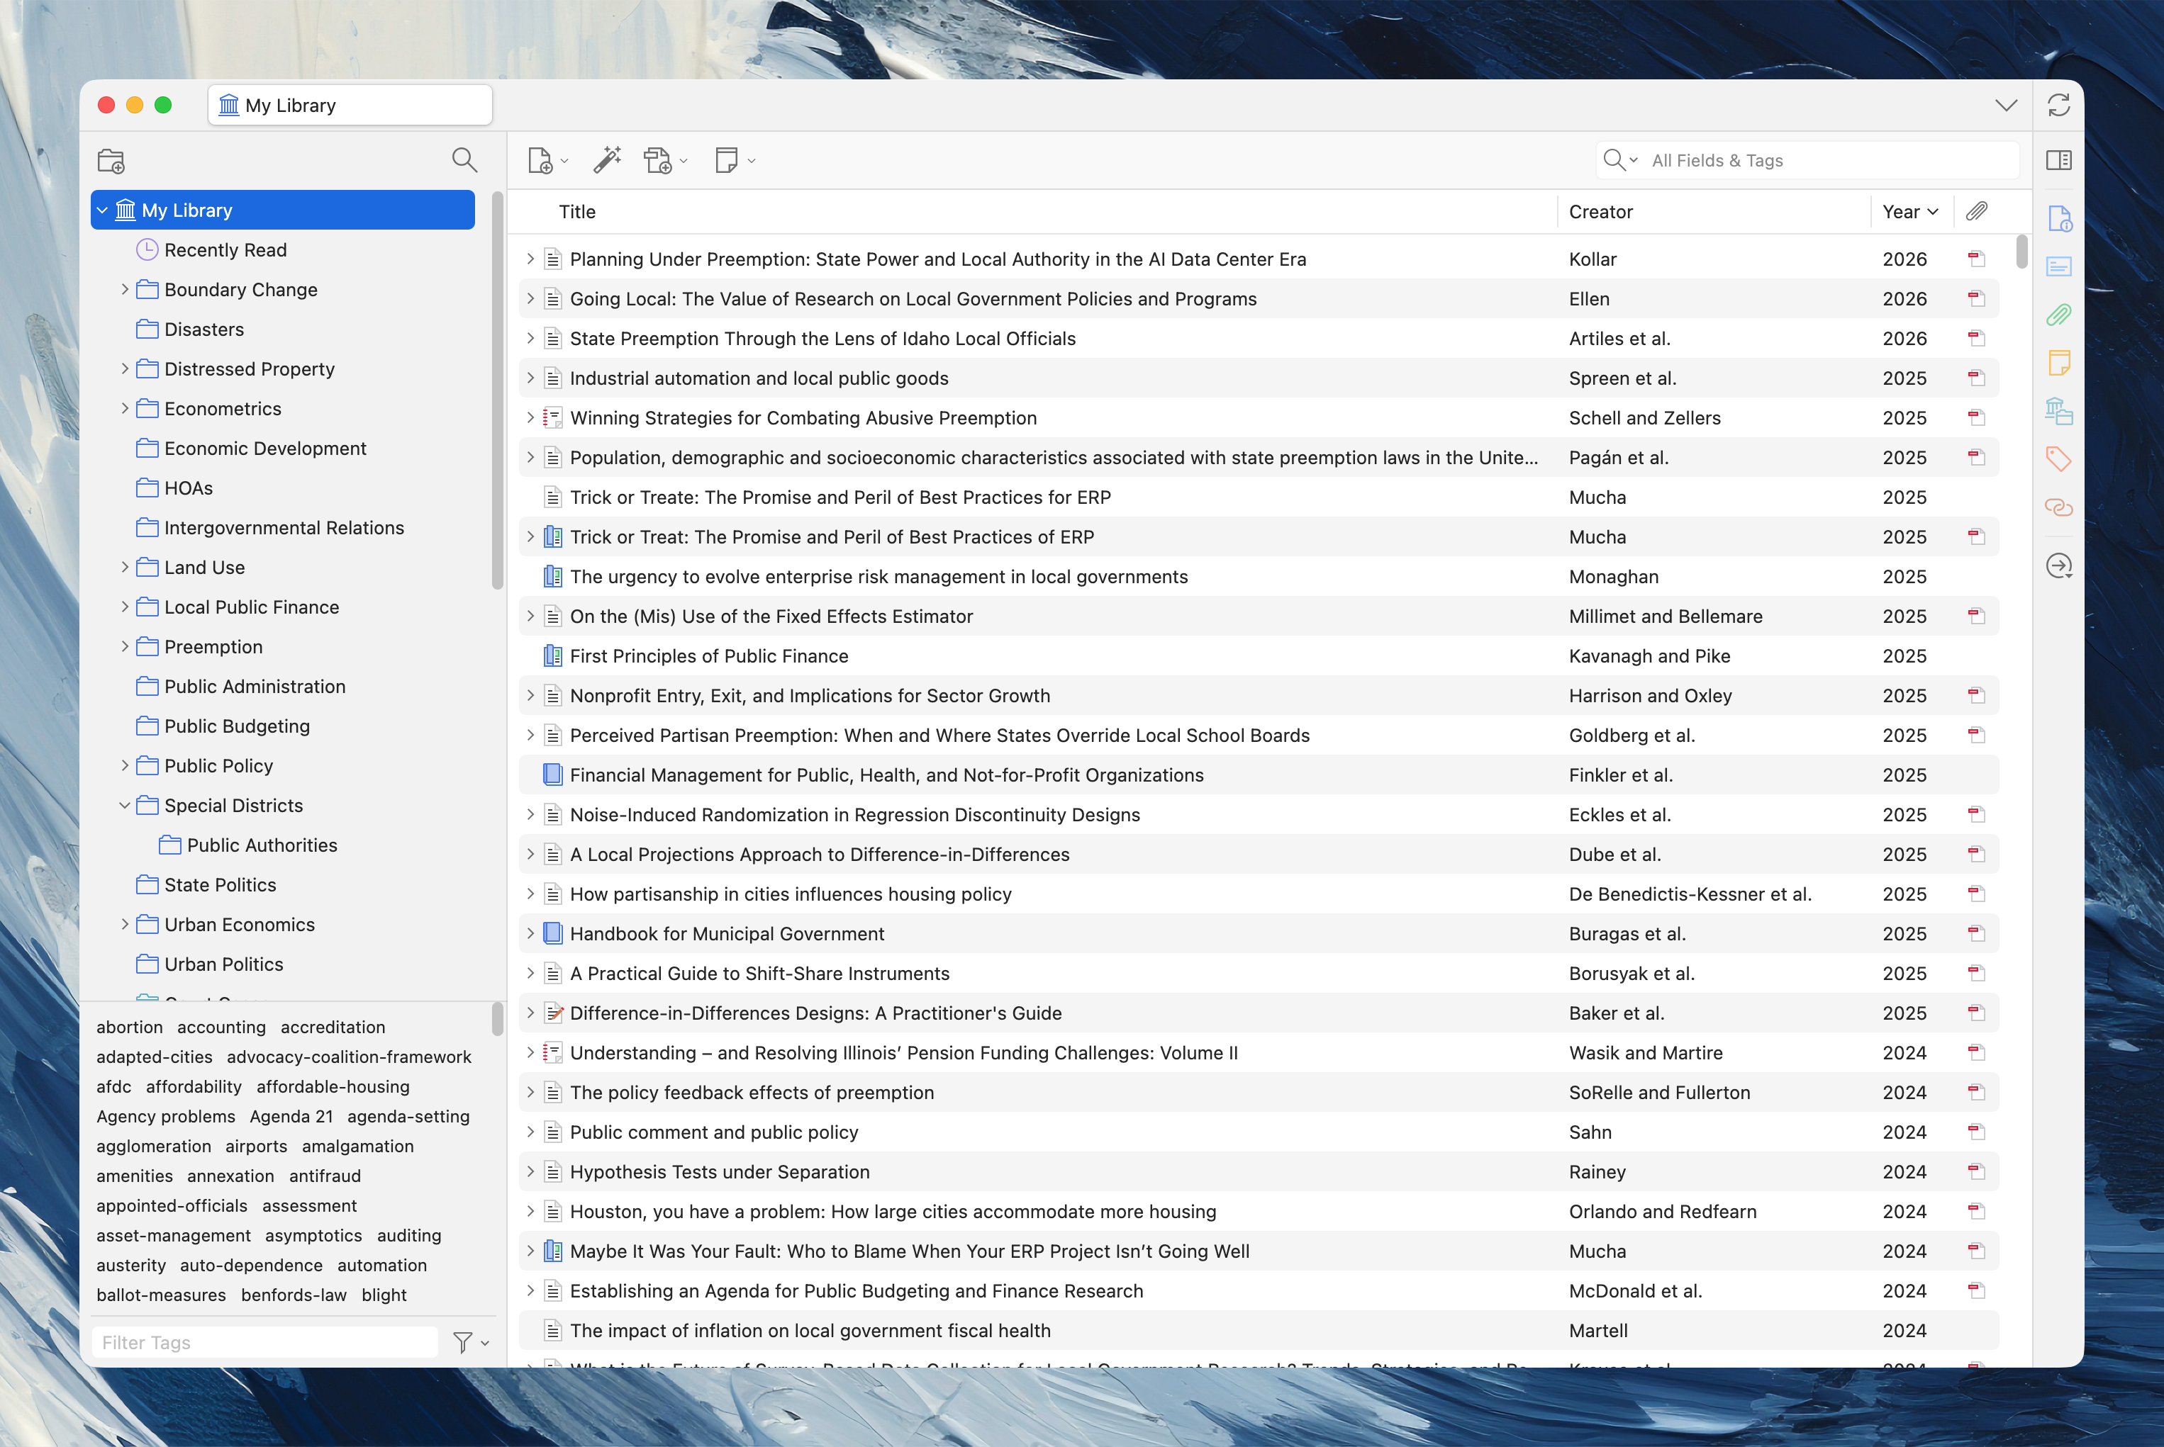This screenshot has height=1447, width=2164.
Task: Open the Info section icon in side rail
Action: coord(2060,219)
